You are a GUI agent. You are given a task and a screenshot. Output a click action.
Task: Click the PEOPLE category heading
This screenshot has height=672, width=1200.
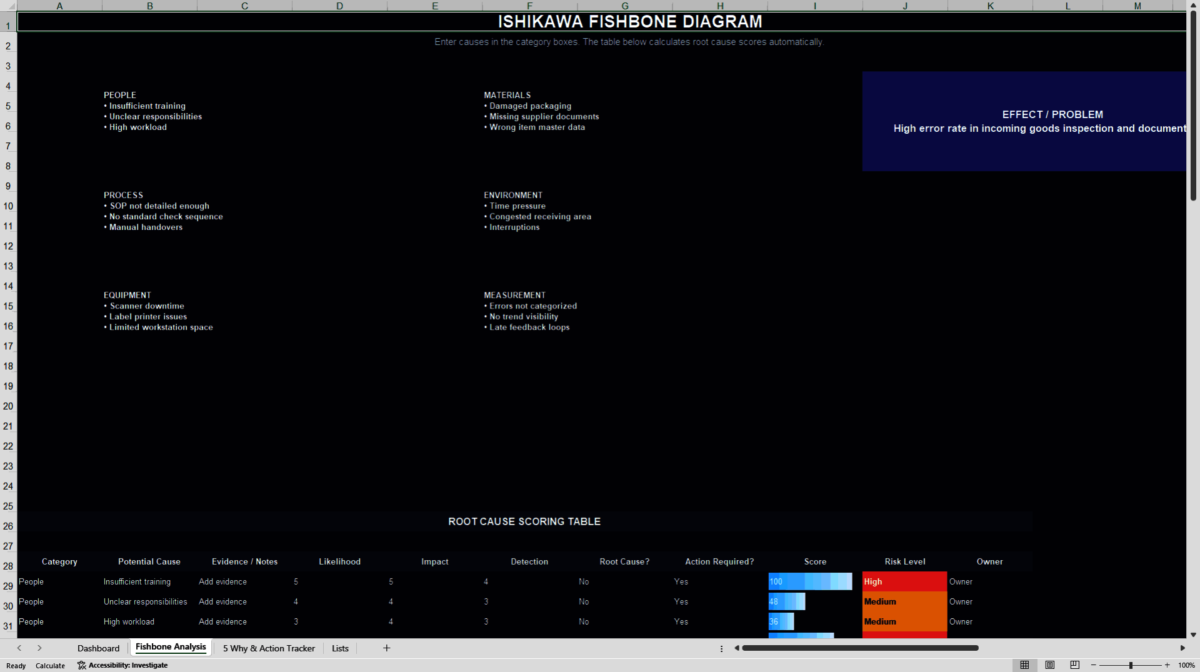pos(120,95)
